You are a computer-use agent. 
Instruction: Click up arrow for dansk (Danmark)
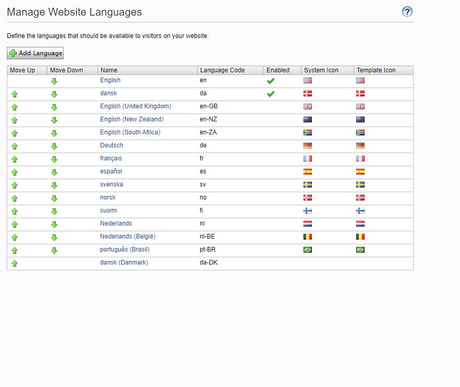[x=15, y=264]
